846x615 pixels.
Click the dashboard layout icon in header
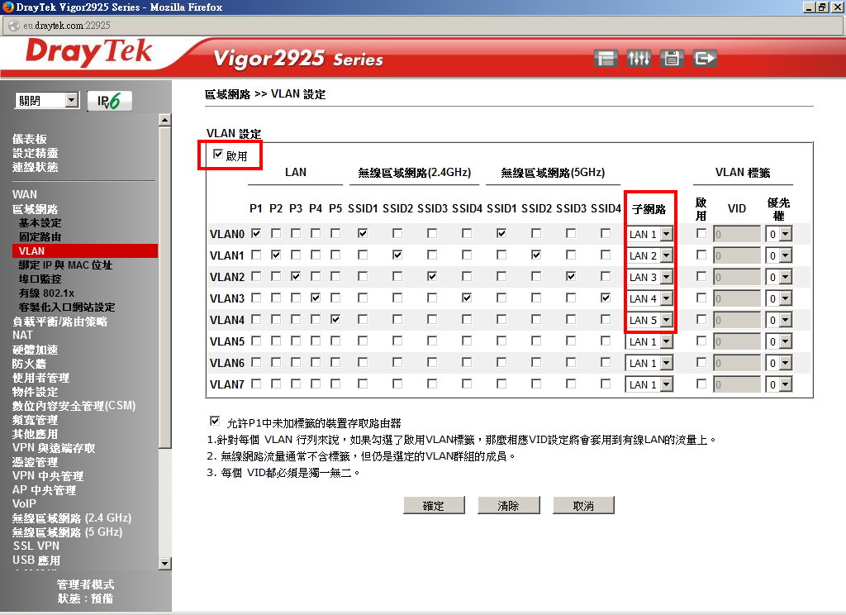606,59
